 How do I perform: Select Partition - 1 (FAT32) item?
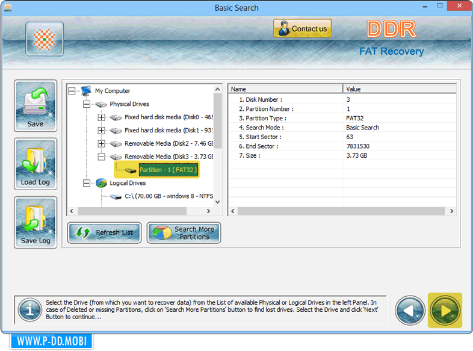click(167, 170)
